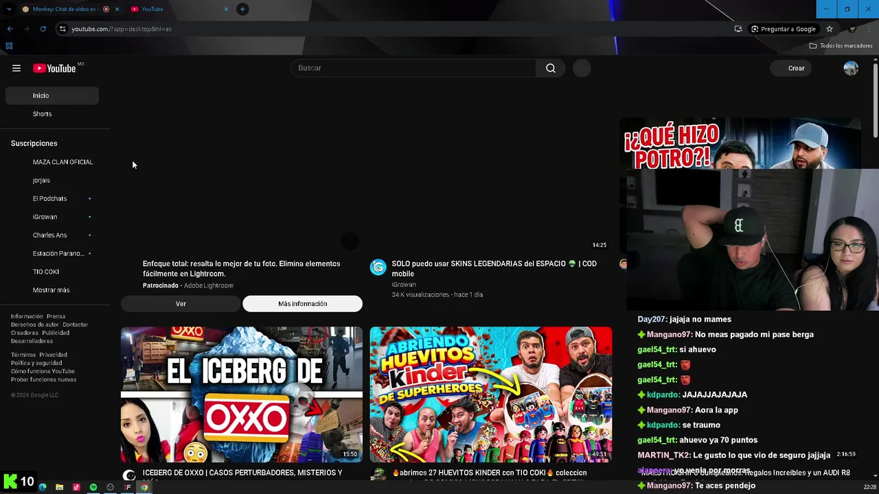Click the YouTube logo

point(55,68)
